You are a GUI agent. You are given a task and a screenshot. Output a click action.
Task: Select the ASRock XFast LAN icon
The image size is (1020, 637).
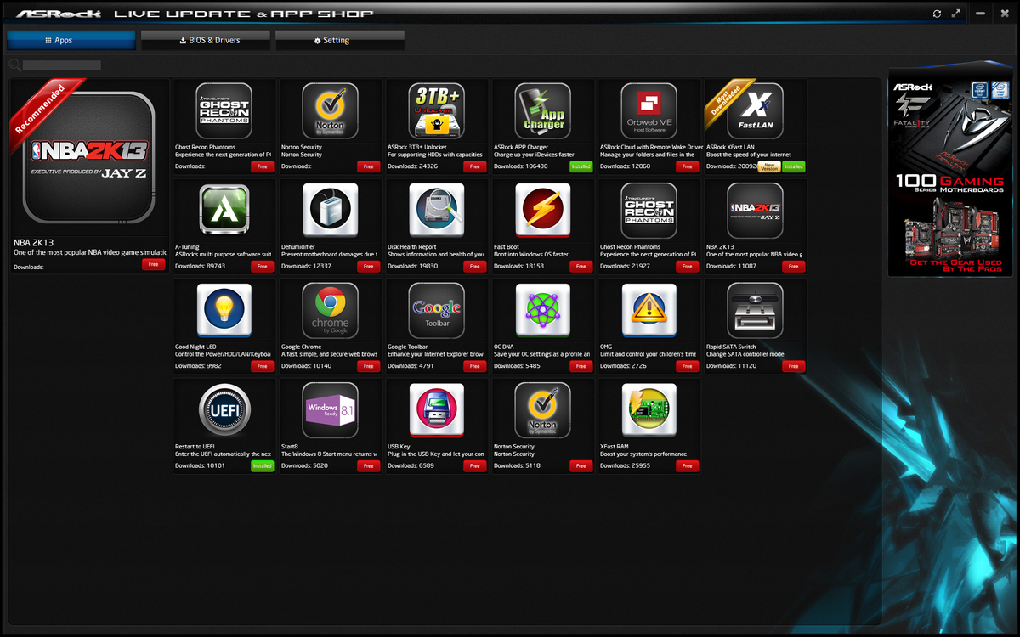coord(755,110)
